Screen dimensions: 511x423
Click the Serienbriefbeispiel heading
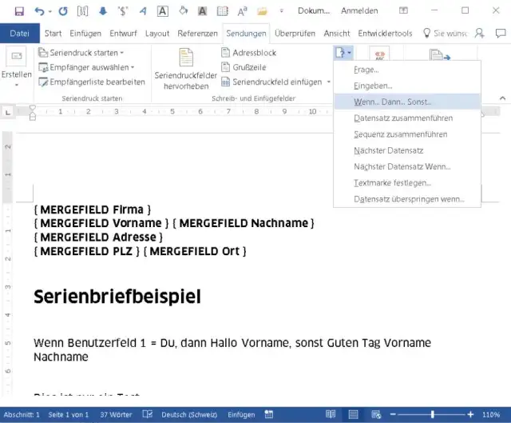click(x=117, y=297)
